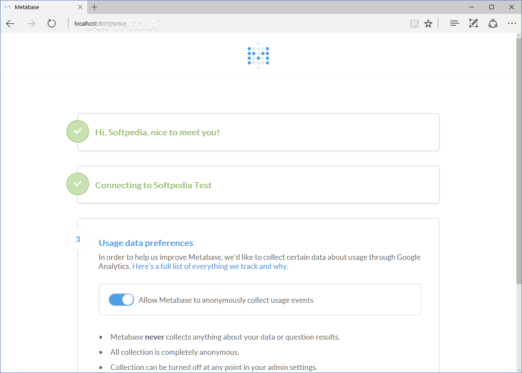Click 'Allow Metabase to anonymously collect usage events' label

pyautogui.click(x=226, y=300)
